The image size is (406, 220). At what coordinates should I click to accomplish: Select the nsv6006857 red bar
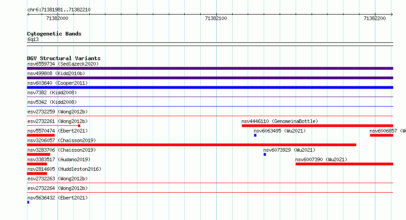(382, 135)
